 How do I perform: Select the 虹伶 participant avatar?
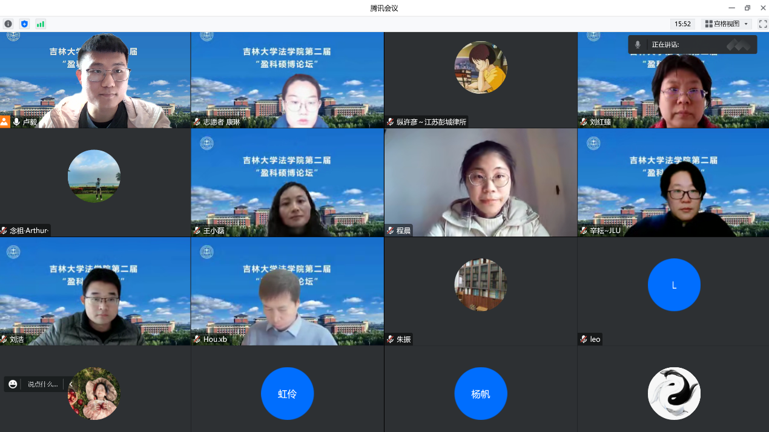pos(287,394)
